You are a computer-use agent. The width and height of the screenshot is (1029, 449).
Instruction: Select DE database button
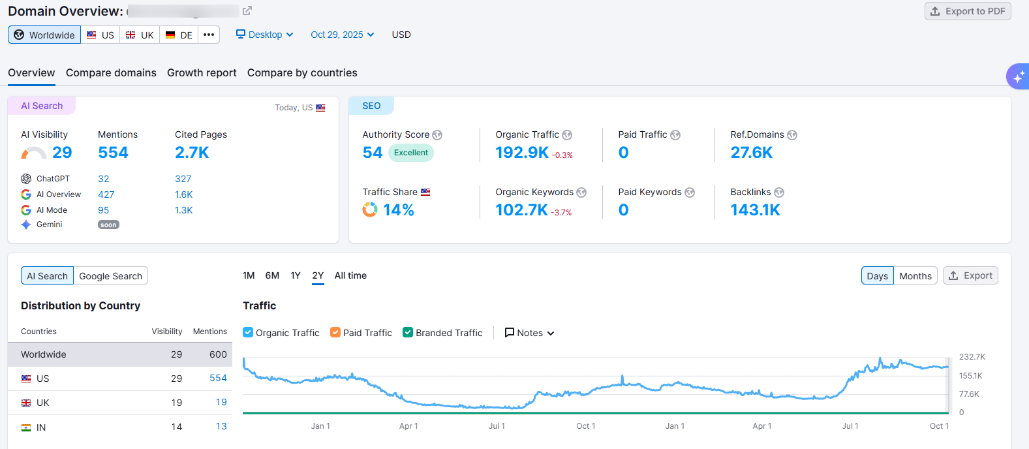(x=179, y=35)
